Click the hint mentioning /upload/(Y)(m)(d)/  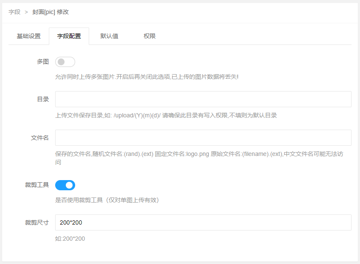(x=166, y=115)
